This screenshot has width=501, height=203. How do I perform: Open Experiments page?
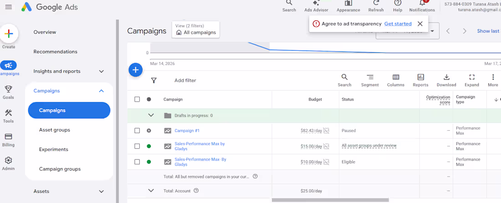pos(53,149)
